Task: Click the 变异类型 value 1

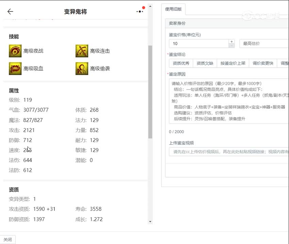Action: [34, 199]
